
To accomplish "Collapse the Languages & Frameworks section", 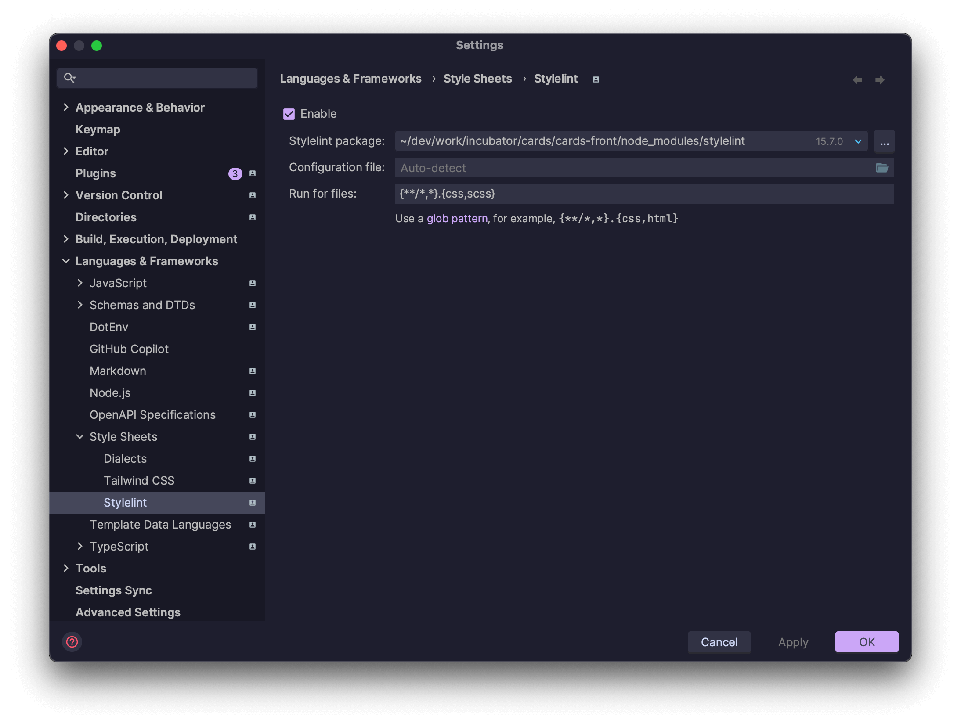I will pos(66,261).
